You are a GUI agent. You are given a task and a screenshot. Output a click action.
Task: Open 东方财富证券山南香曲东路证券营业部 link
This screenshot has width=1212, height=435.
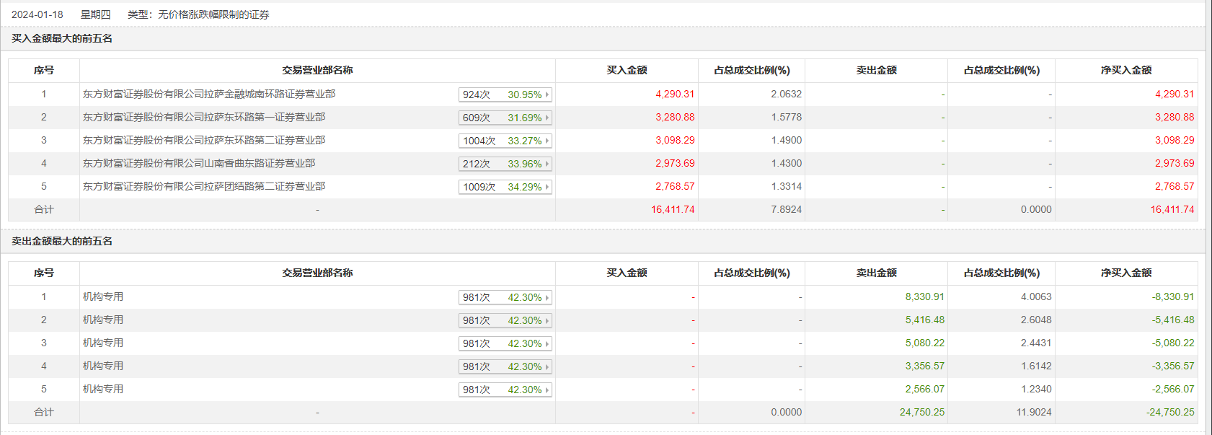tap(199, 163)
